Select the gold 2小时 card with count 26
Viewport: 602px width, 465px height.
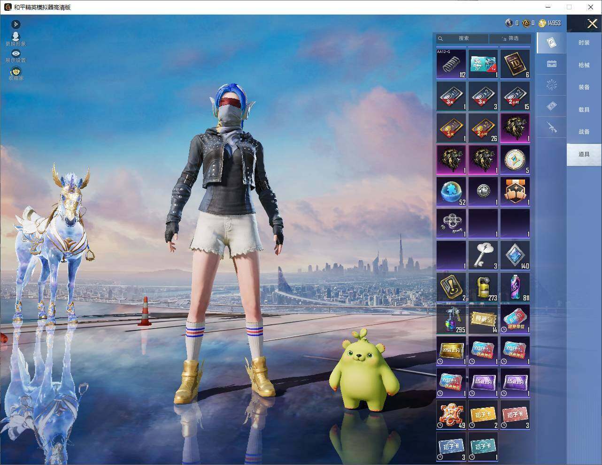(x=483, y=127)
